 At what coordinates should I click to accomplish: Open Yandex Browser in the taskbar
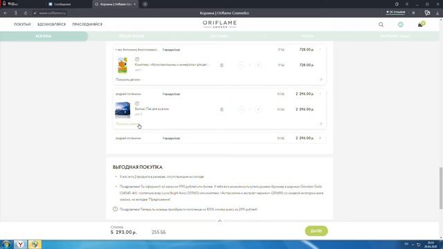click(20, 244)
